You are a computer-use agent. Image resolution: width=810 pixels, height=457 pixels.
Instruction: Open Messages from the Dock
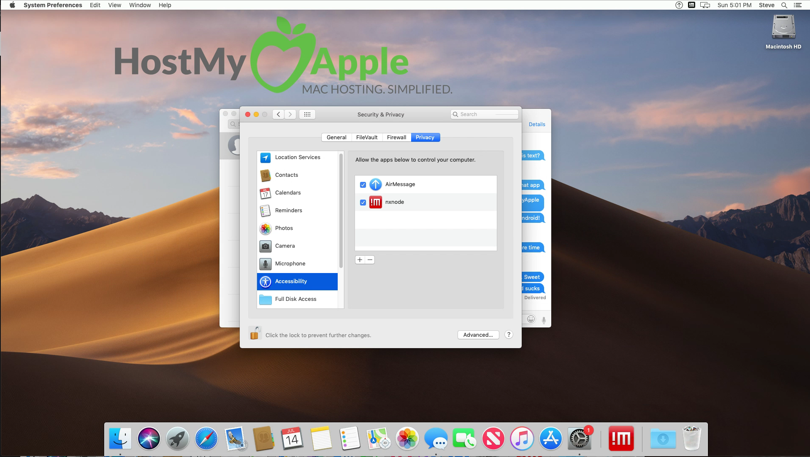pos(436,439)
